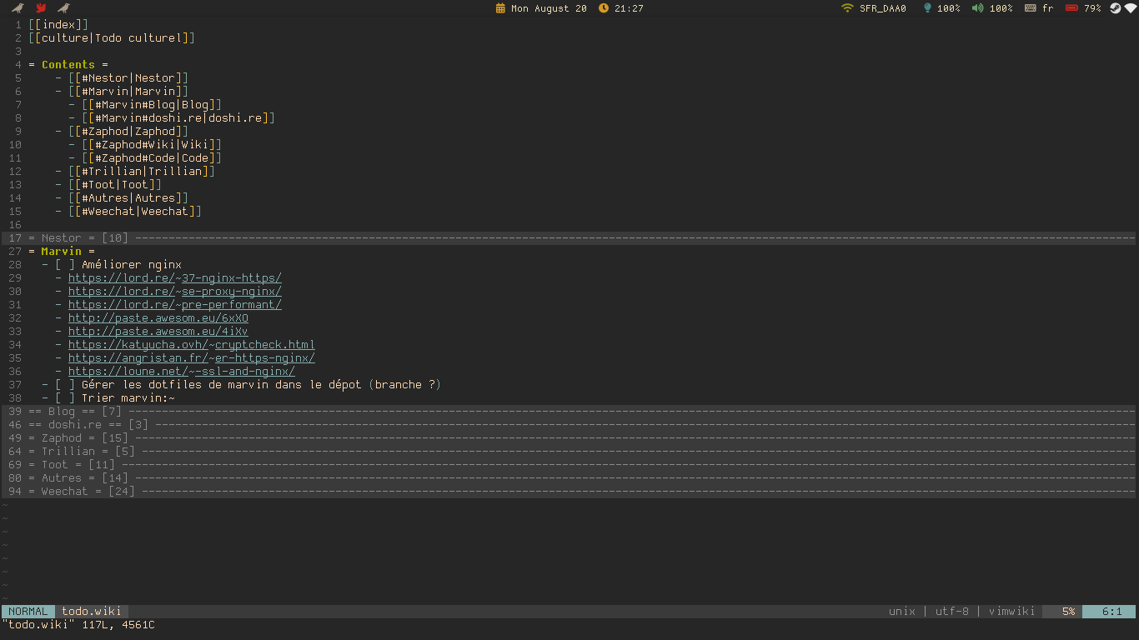Screen dimensions: 1139x640
Task: Select the third bird workspace icon
Action: [64, 8]
